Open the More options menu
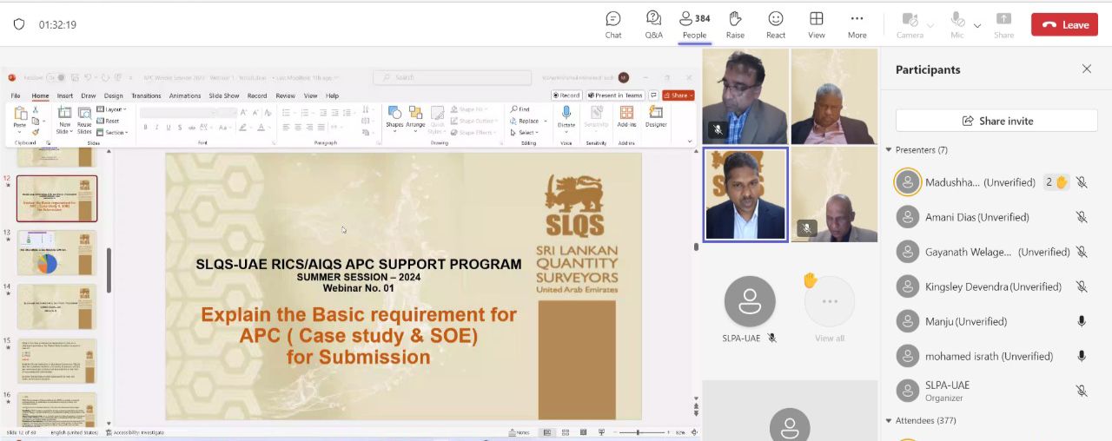The height and width of the screenshot is (441, 1112). [857, 24]
